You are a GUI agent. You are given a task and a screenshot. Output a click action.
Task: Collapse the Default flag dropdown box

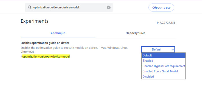(158, 50)
